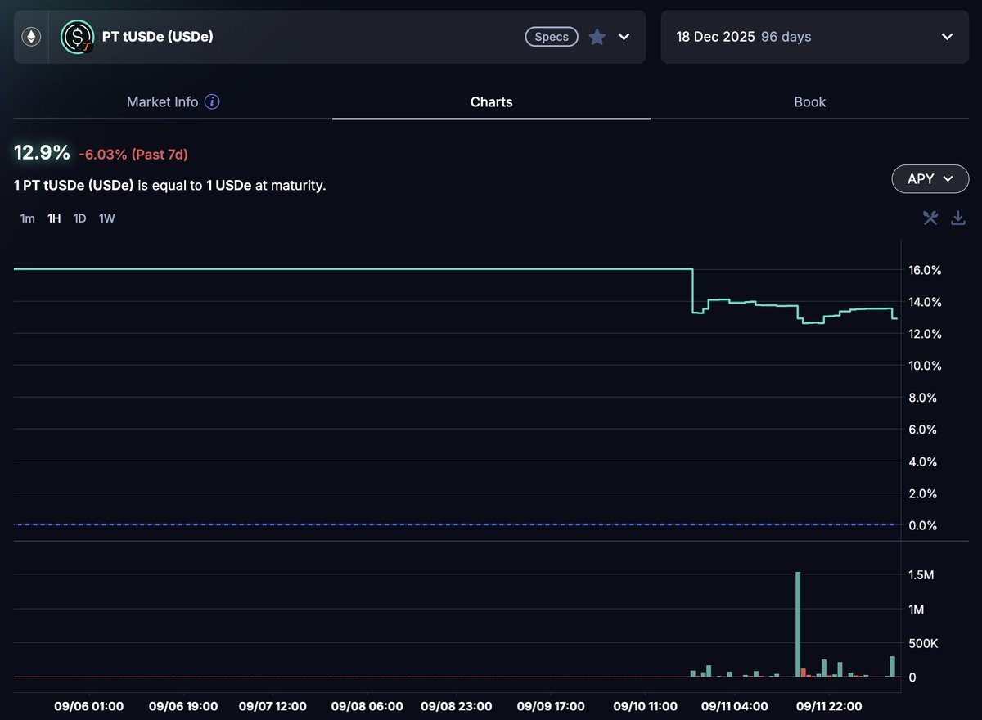Click the Ethereum network icon
The width and height of the screenshot is (982, 720).
coord(31,37)
